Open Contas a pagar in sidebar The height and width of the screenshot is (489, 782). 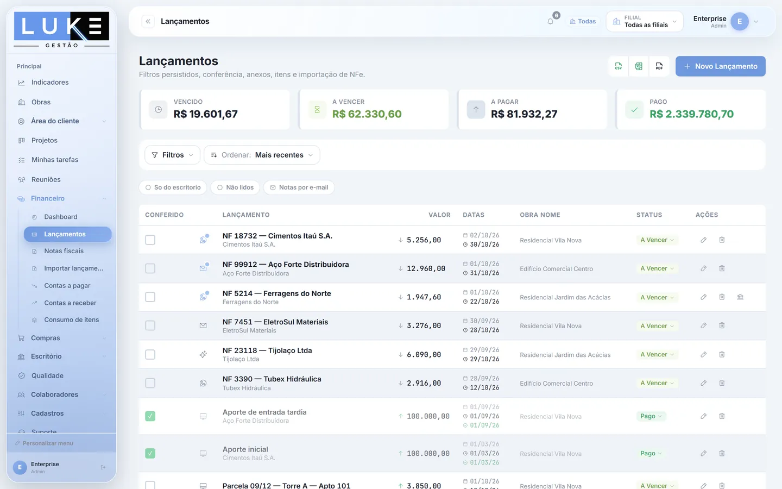click(x=68, y=286)
